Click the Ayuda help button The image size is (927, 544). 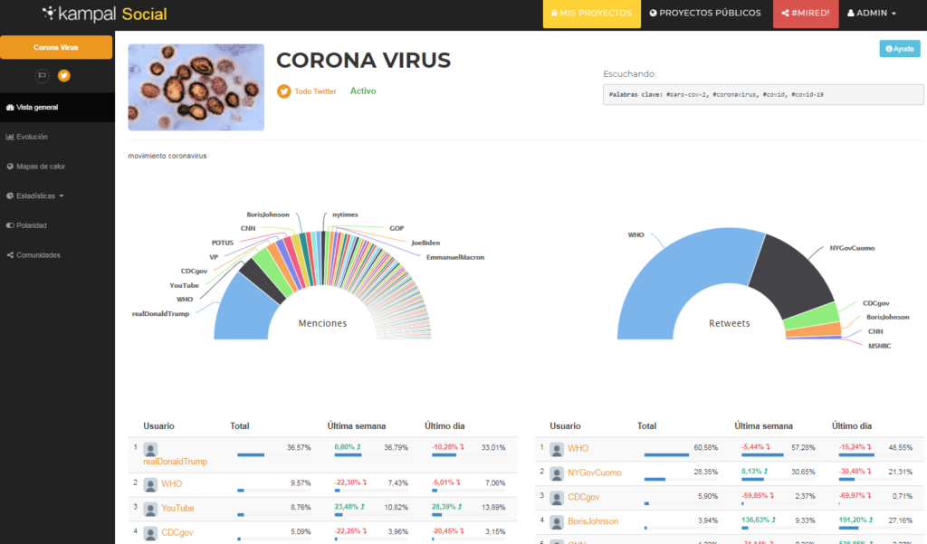click(900, 49)
